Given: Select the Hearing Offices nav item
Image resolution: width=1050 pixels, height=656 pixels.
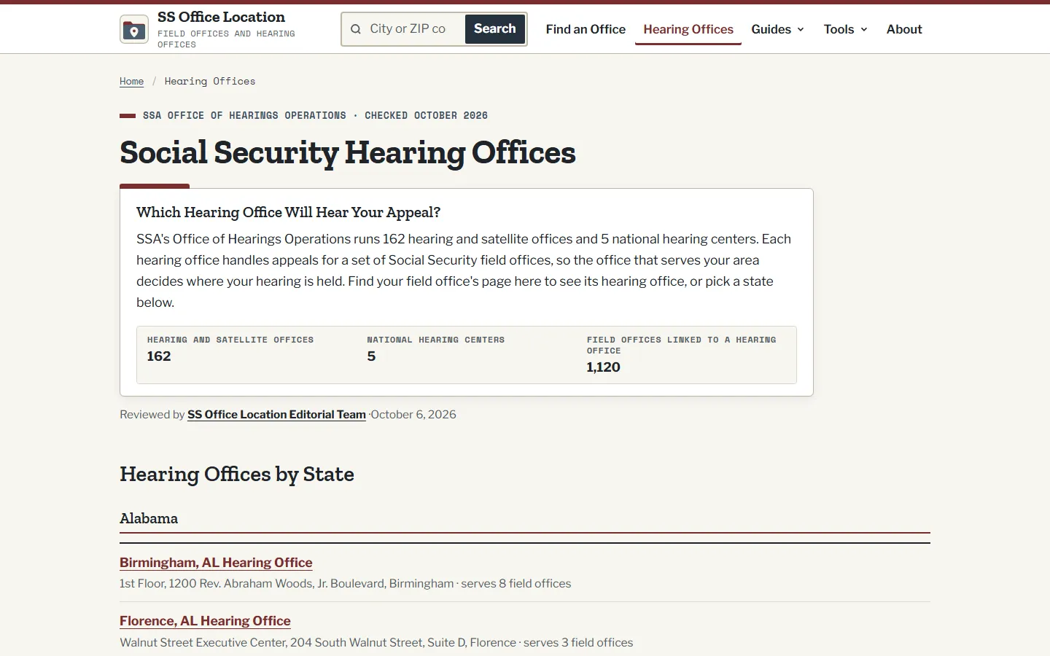Looking at the screenshot, I should 688,29.
